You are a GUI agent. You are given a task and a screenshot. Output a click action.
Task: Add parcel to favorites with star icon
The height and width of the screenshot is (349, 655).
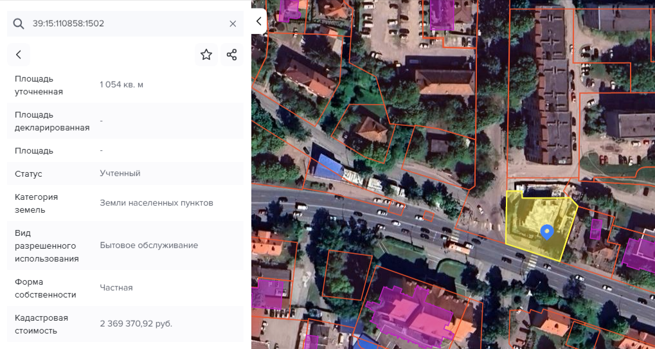point(206,55)
